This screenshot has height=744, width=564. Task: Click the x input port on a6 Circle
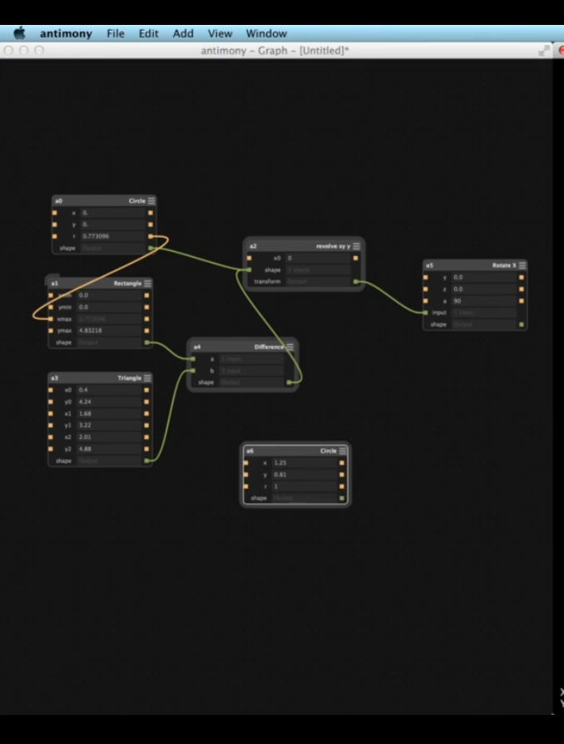(x=246, y=463)
